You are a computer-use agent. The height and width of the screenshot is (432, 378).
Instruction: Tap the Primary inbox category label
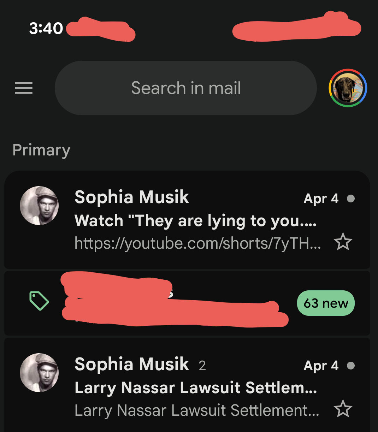(41, 150)
